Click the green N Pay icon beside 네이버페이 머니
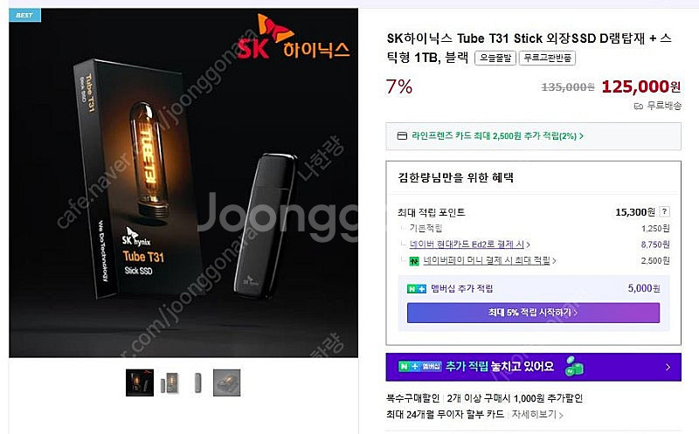The height and width of the screenshot is (434, 699). [x=414, y=261]
